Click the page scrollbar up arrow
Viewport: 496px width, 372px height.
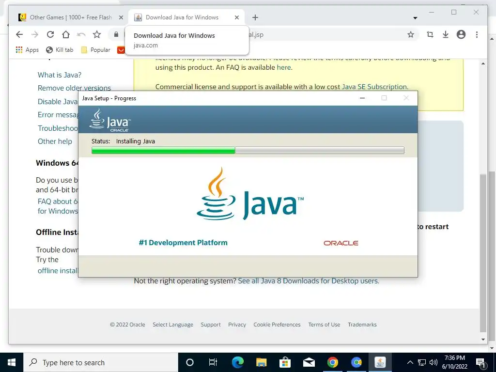(x=483, y=63)
